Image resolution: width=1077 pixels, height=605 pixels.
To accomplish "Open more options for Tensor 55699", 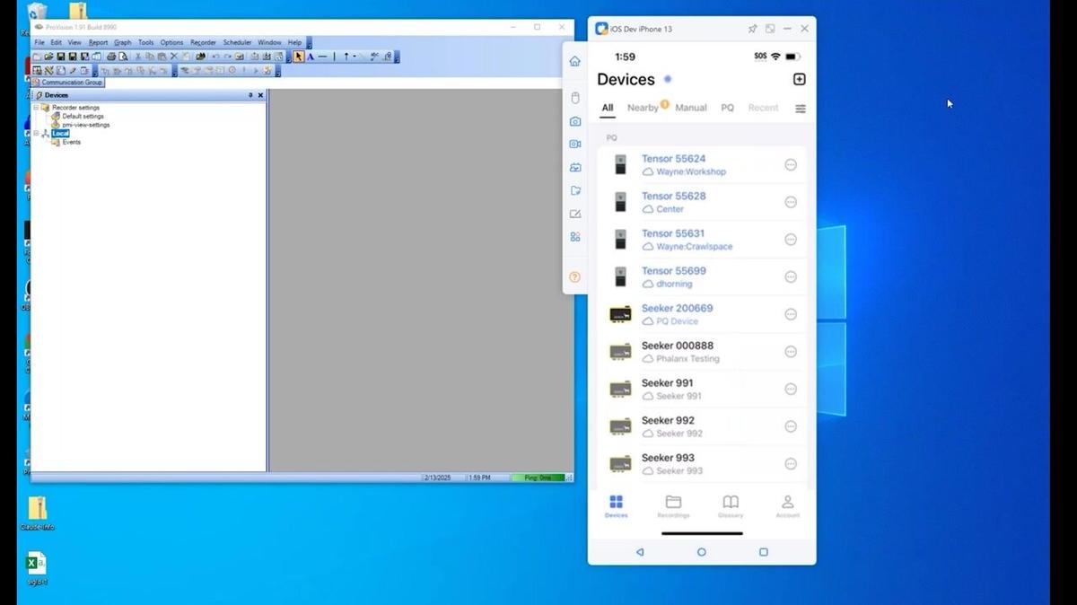I will click(x=791, y=277).
